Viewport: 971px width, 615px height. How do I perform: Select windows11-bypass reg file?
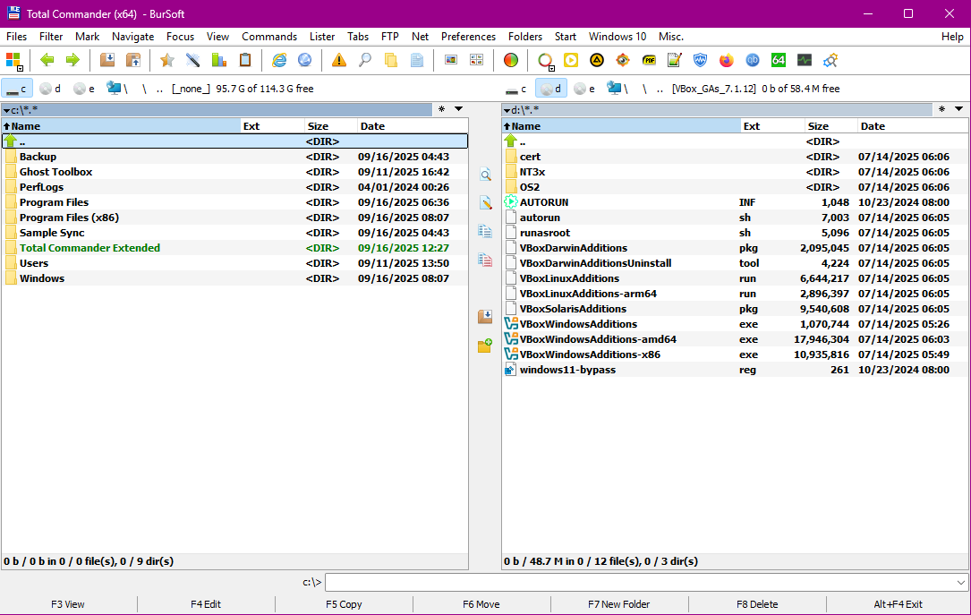point(735,370)
